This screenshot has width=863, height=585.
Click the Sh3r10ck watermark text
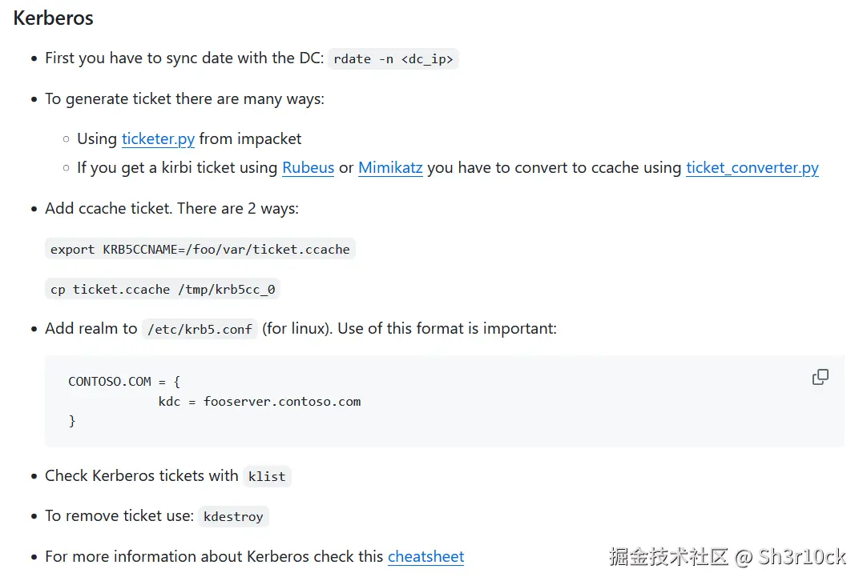pyautogui.click(x=801, y=557)
